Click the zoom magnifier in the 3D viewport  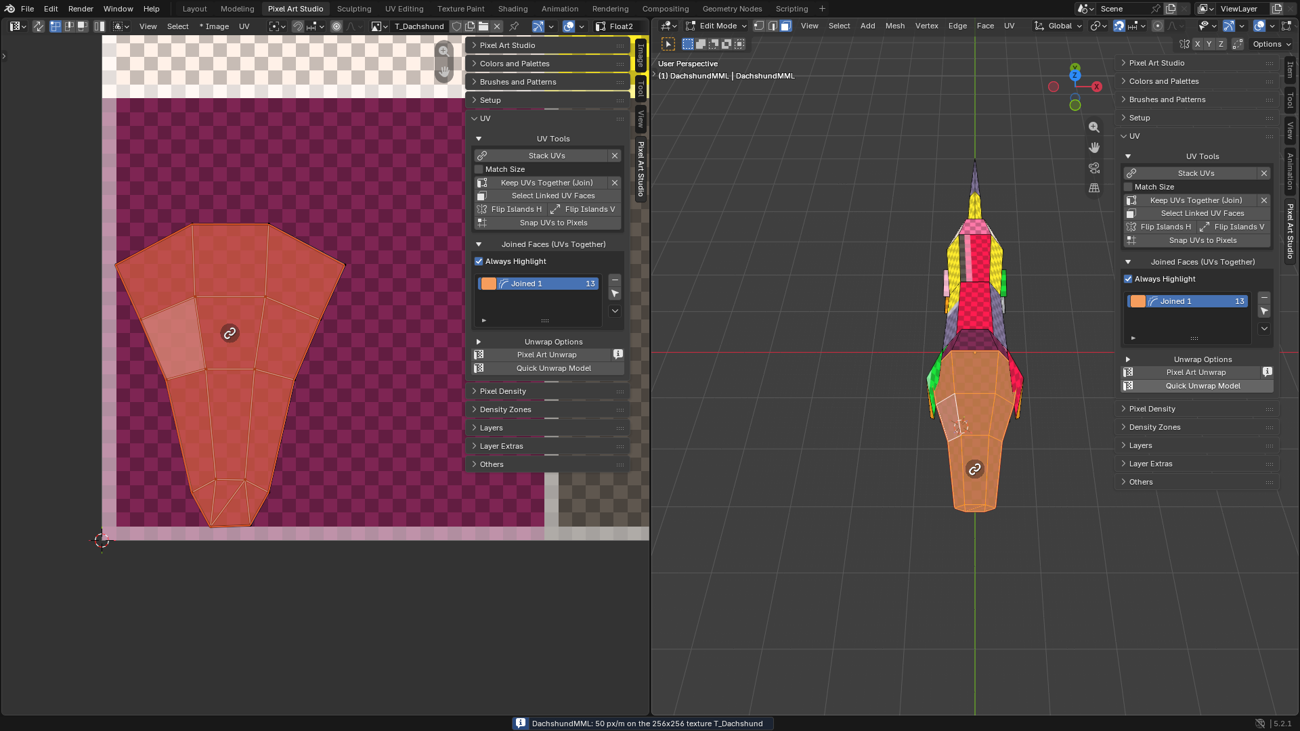coord(1094,127)
